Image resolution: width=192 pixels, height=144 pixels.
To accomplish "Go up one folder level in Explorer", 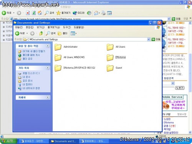I will tap(41, 33).
